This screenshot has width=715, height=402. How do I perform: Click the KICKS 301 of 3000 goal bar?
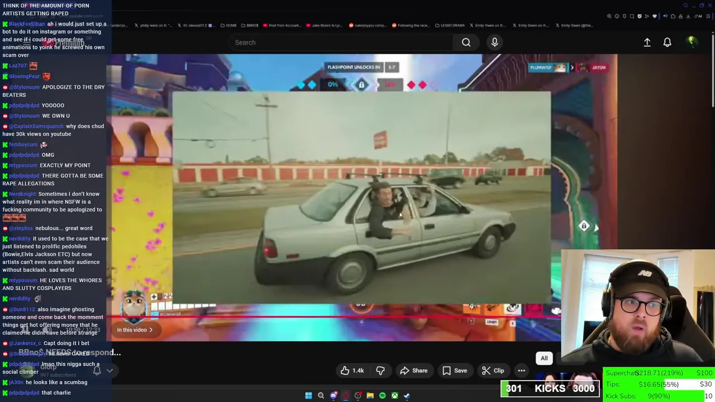click(x=550, y=389)
